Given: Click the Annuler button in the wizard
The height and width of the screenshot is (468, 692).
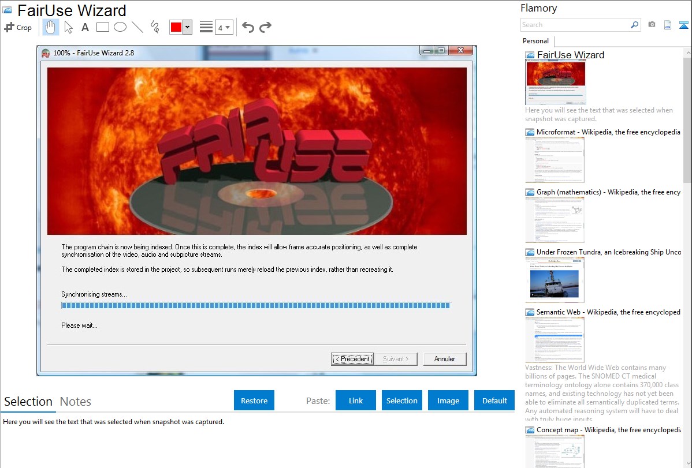Looking at the screenshot, I should tap(445, 359).
